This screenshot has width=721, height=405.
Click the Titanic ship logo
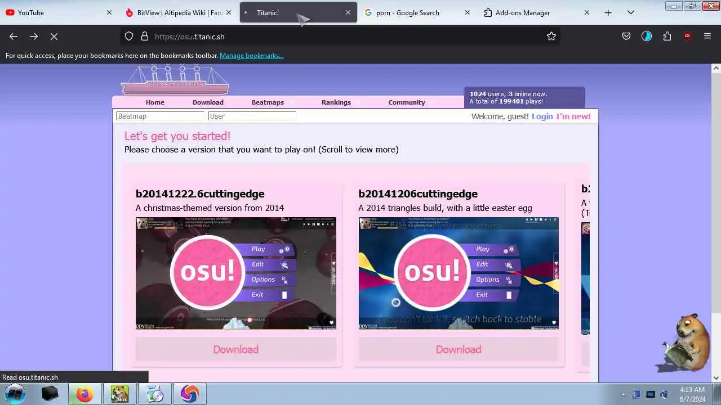tap(175, 80)
